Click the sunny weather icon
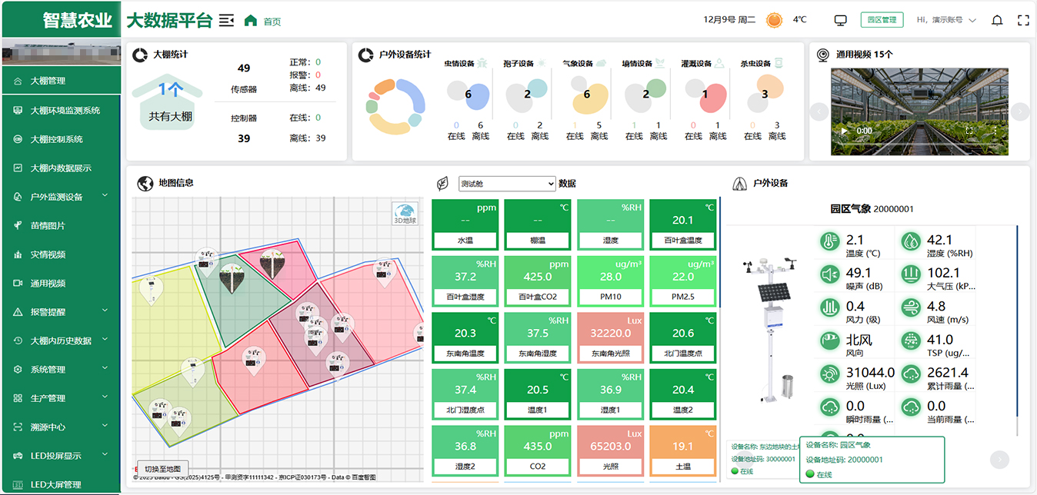Image resolution: width=1037 pixels, height=495 pixels. 774,21
